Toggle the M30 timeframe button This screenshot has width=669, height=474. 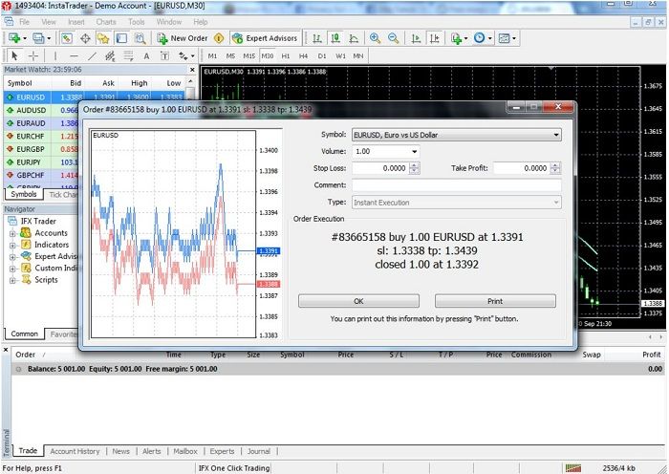(x=268, y=55)
